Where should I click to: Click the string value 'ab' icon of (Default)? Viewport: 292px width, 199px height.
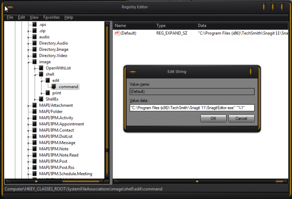(117, 33)
